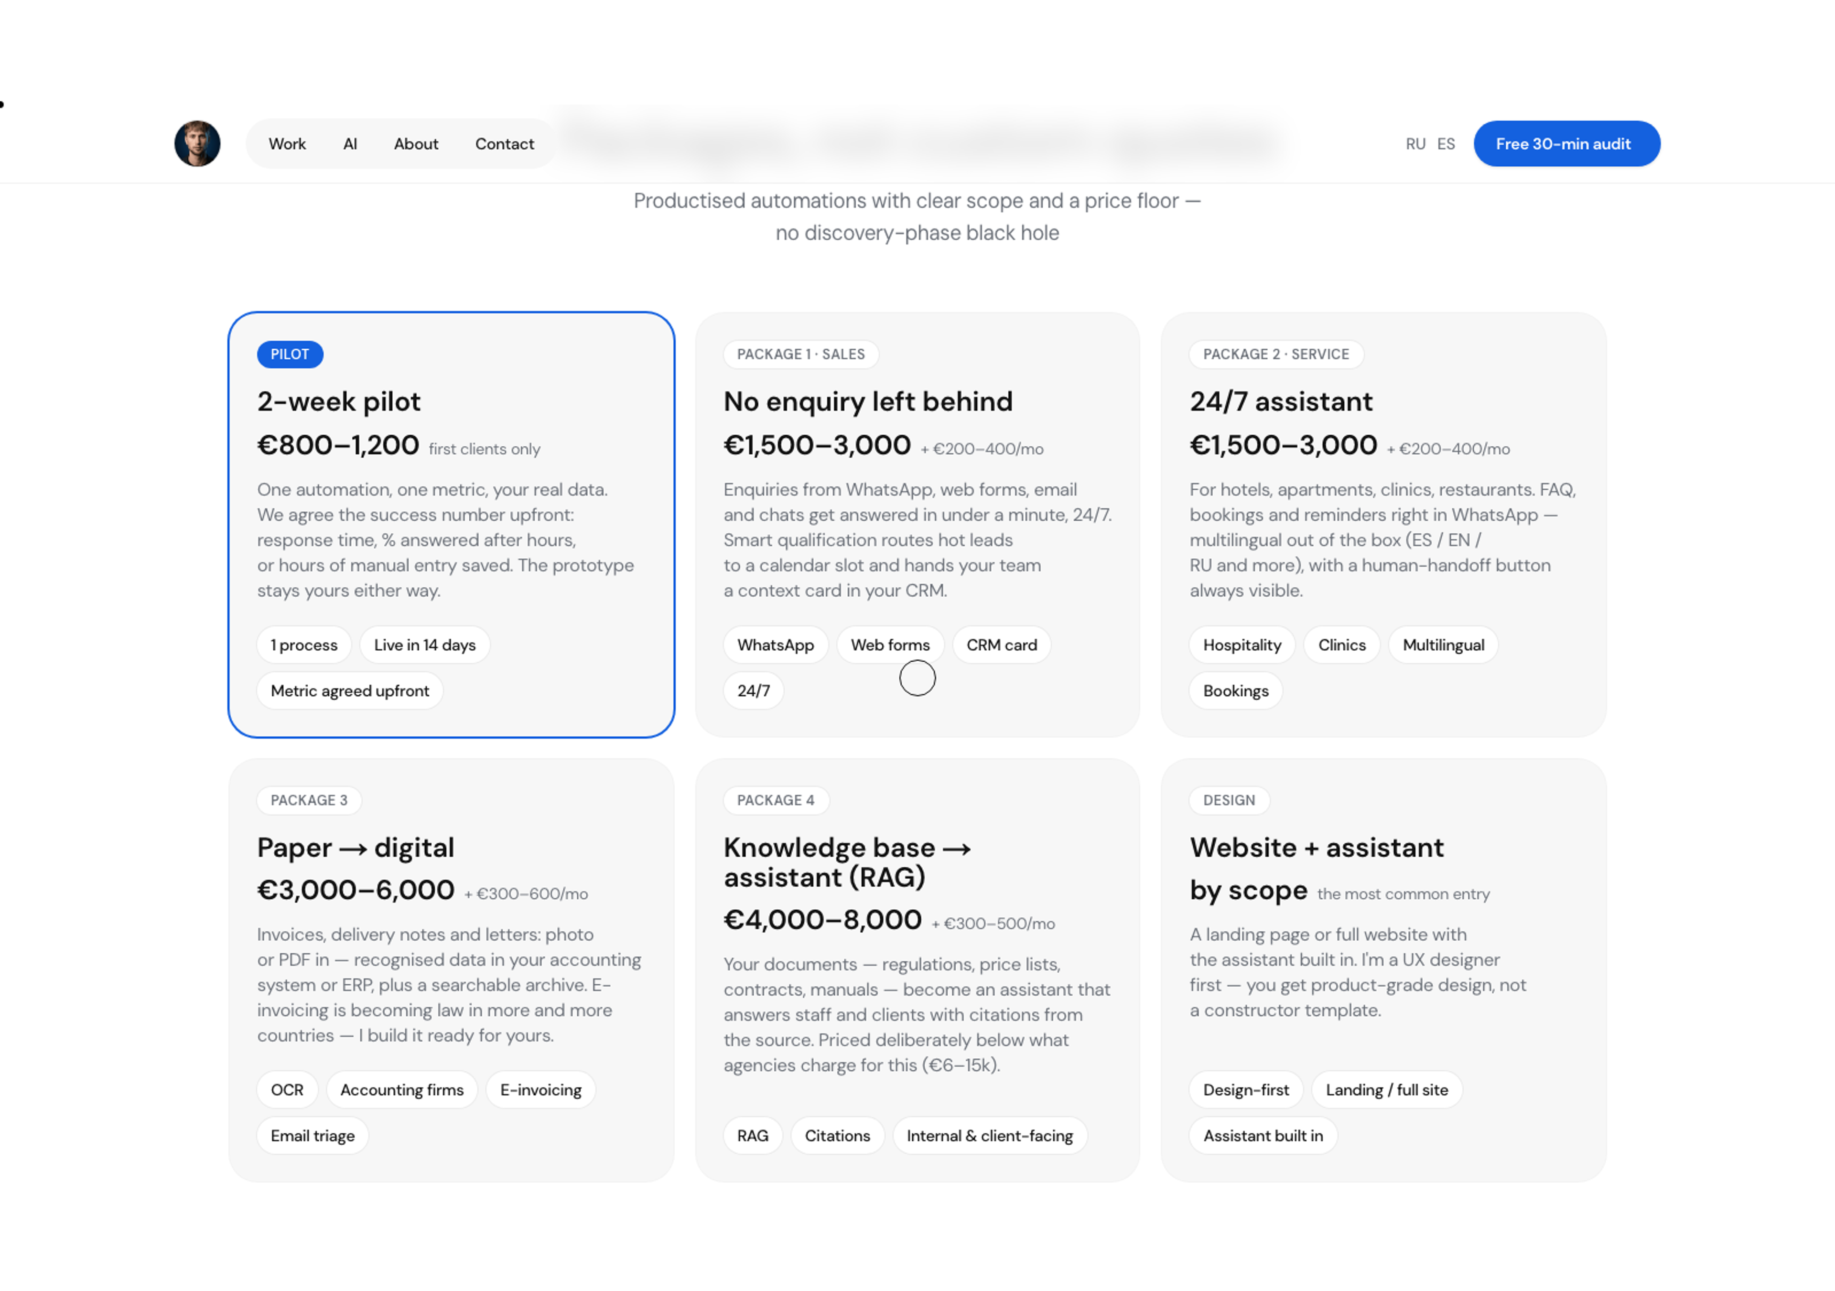Viewport: 1835px width, 1291px height.
Task: Select the WhatsApp tag
Action: [775, 645]
